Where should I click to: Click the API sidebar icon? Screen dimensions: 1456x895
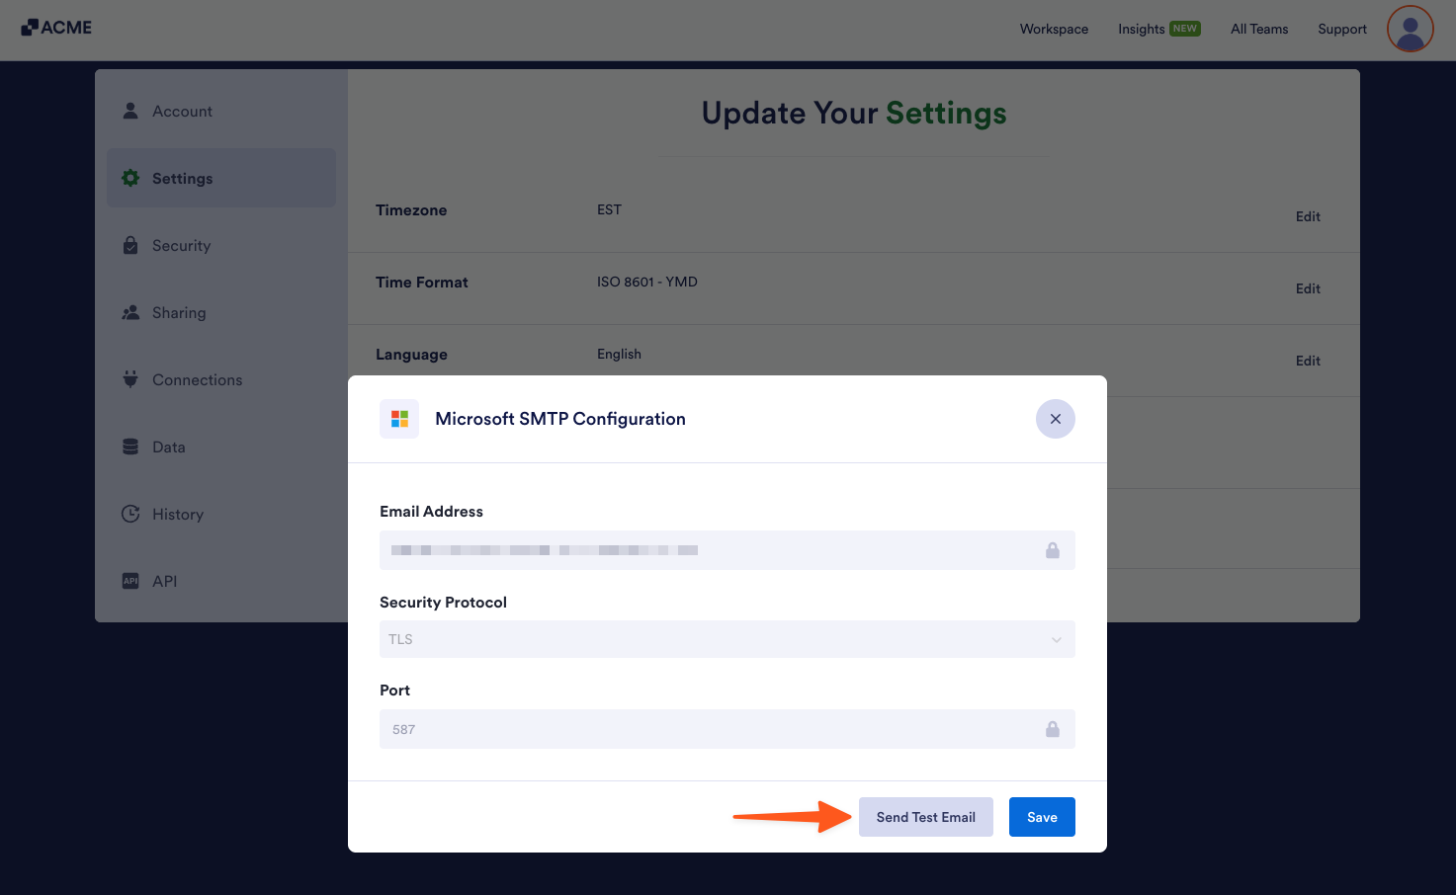pyautogui.click(x=130, y=581)
